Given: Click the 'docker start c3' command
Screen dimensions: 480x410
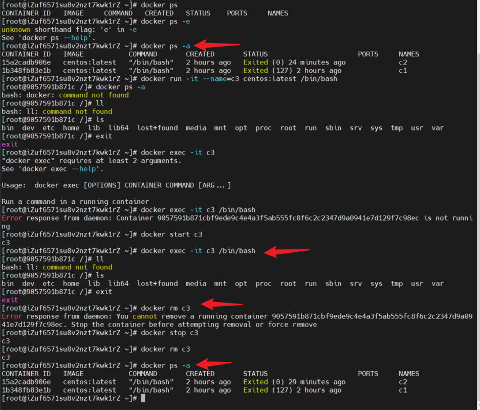Looking at the screenshot, I should [171, 234].
